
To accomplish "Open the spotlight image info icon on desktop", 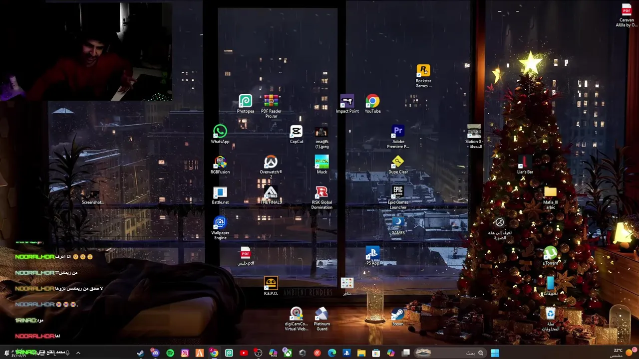I will [499, 228].
